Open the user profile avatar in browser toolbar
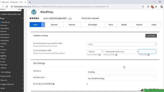Viewport: 164px width, 92px height. pos(162,7)
